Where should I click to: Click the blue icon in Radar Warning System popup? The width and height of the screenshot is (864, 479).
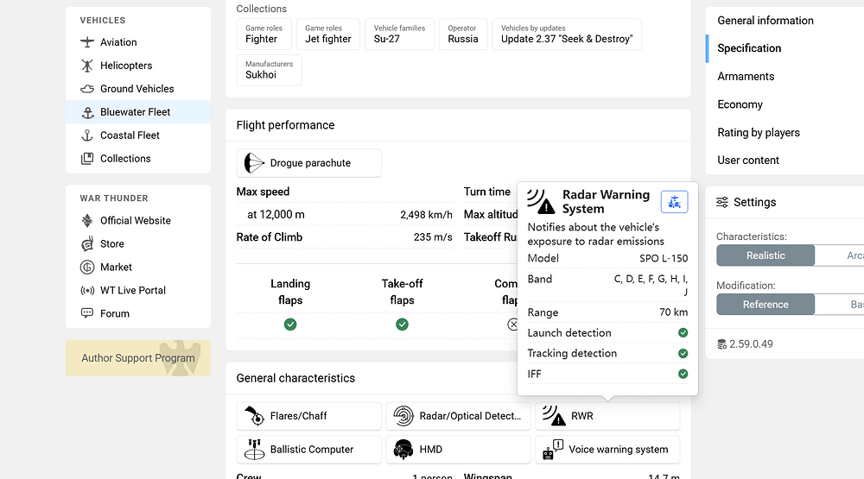(x=675, y=202)
